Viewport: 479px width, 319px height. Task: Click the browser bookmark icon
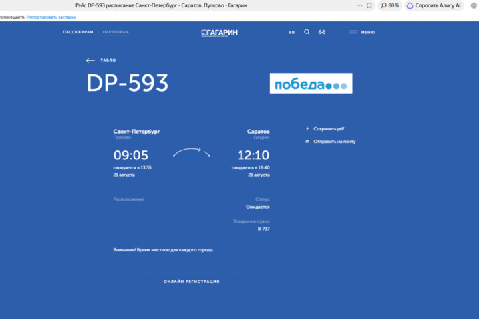tap(369, 5)
